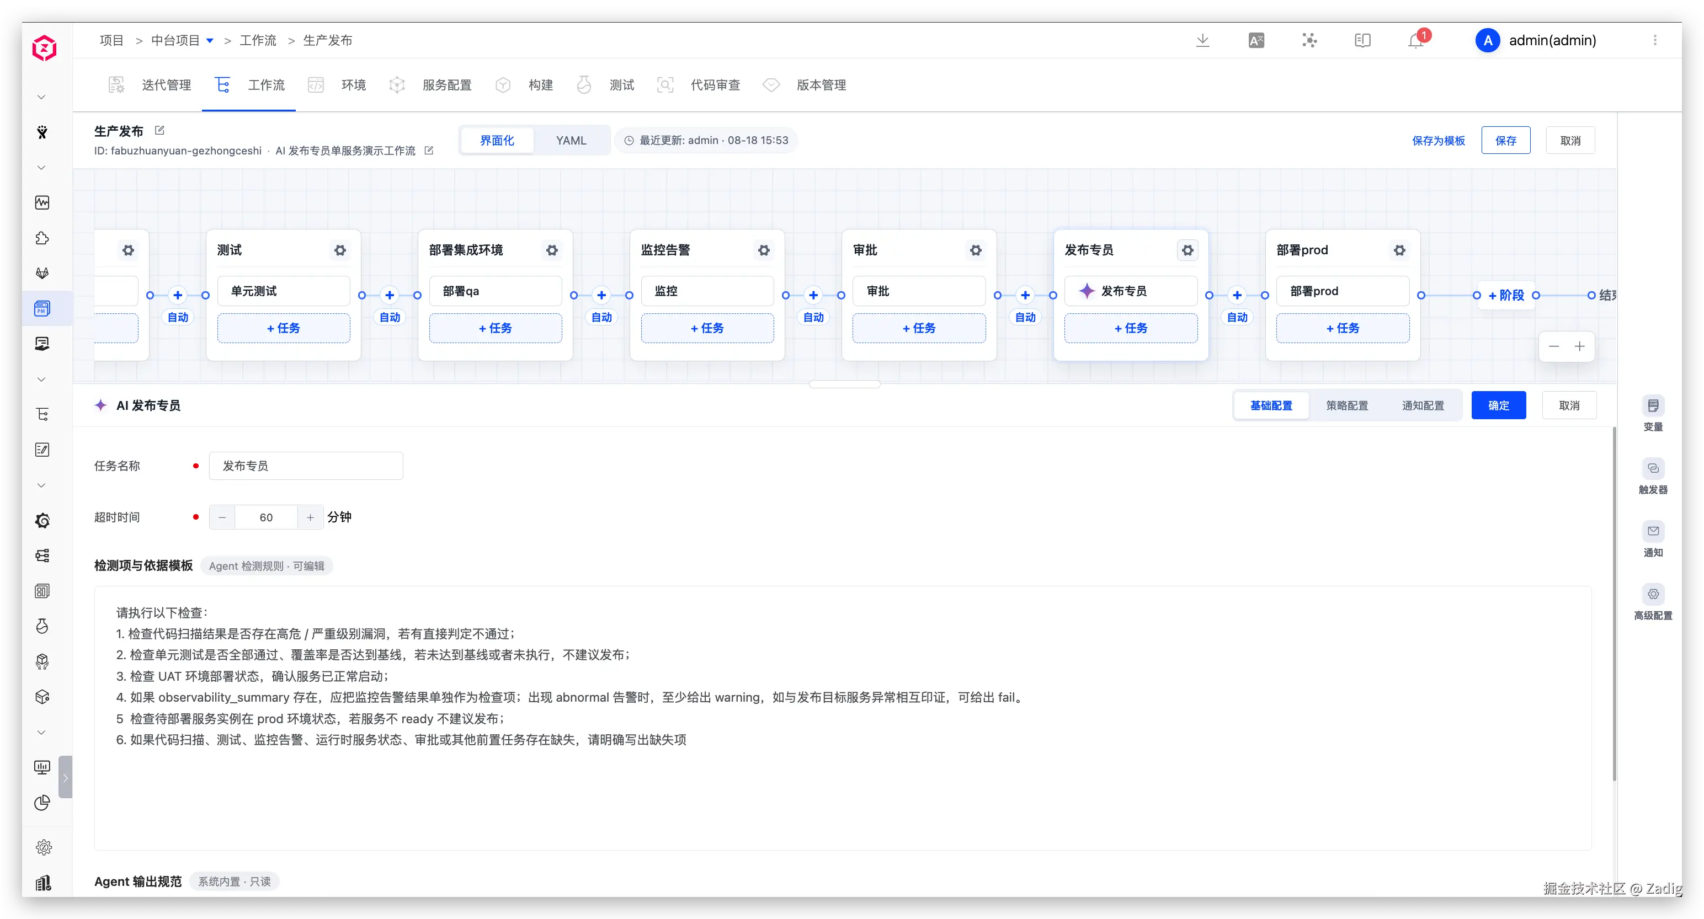Click the 工作流 breadcrumb link
1704x919 pixels.
[258, 40]
